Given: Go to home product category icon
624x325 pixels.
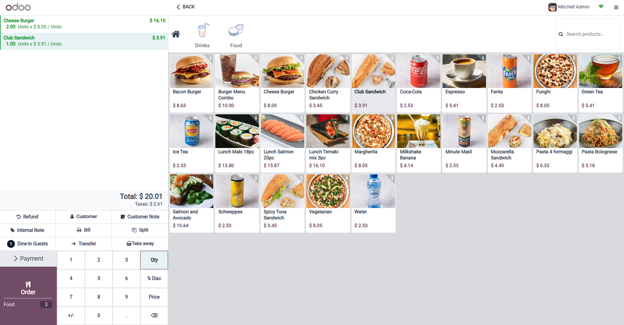Looking at the screenshot, I should pyautogui.click(x=176, y=34).
